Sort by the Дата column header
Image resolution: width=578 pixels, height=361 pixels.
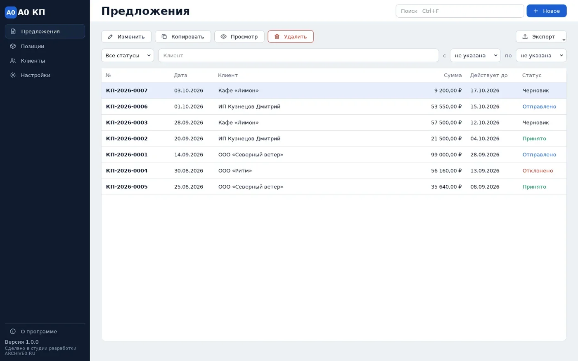(x=180, y=75)
